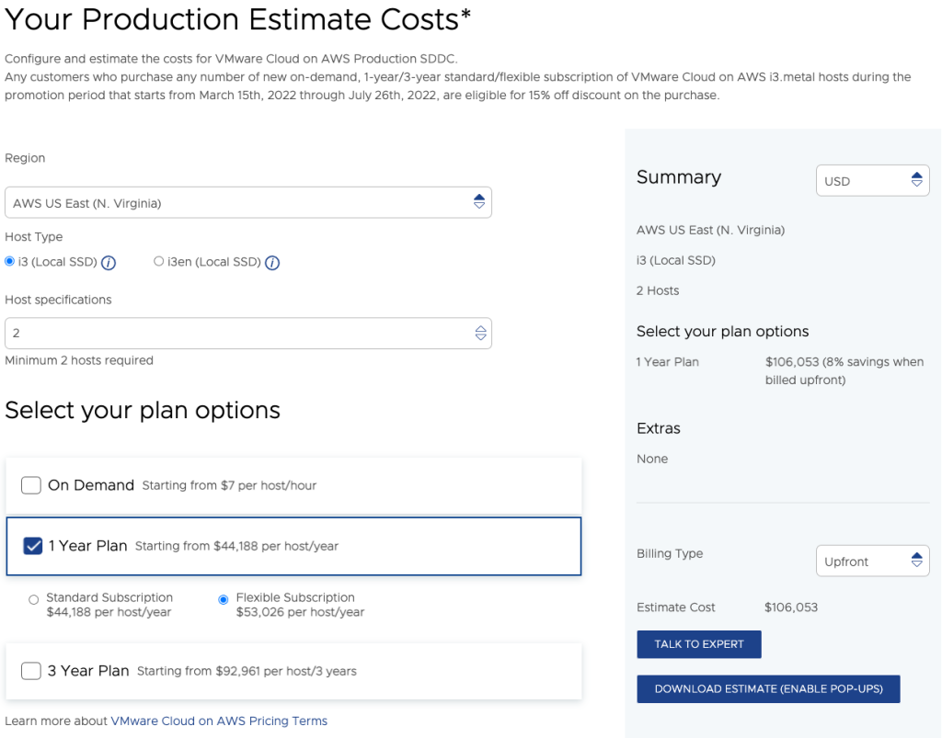Click info icon next to i3 (Local SSD)

click(108, 263)
